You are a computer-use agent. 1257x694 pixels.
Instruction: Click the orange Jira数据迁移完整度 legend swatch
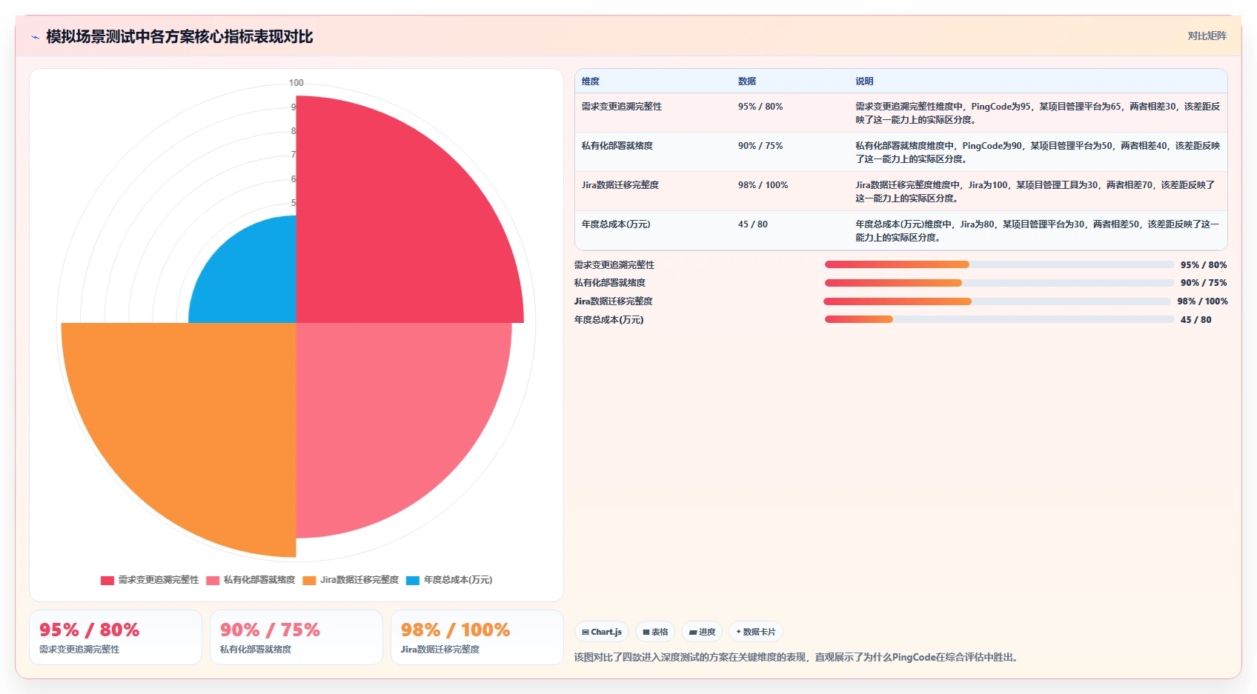click(309, 580)
